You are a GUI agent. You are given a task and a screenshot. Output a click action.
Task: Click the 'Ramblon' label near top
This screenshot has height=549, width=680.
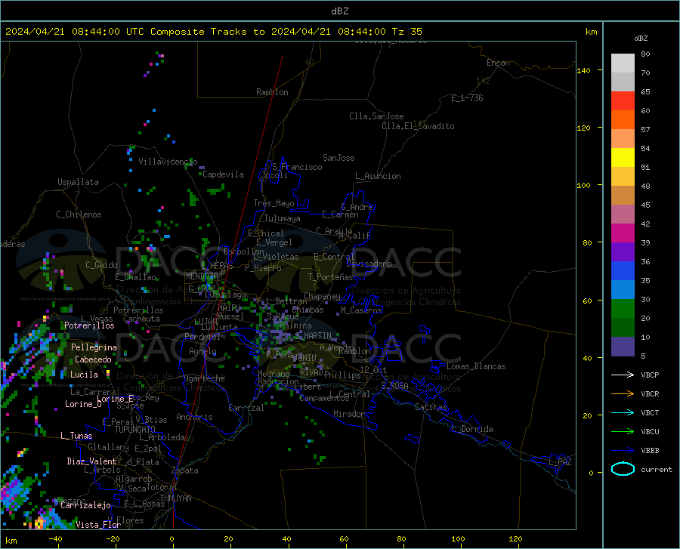click(272, 92)
